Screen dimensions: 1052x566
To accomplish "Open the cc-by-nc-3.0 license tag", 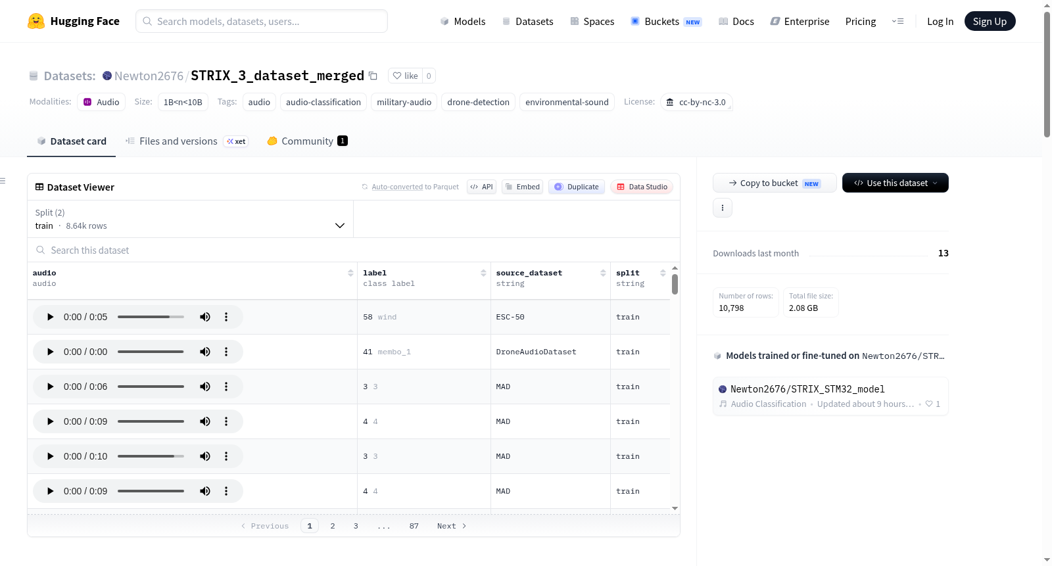I will 696,102.
